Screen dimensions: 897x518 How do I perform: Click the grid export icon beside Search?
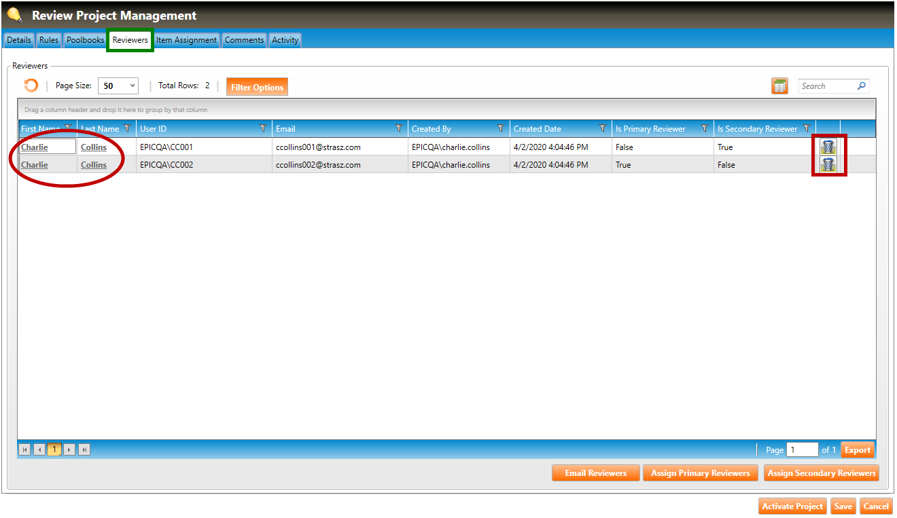point(779,86)
